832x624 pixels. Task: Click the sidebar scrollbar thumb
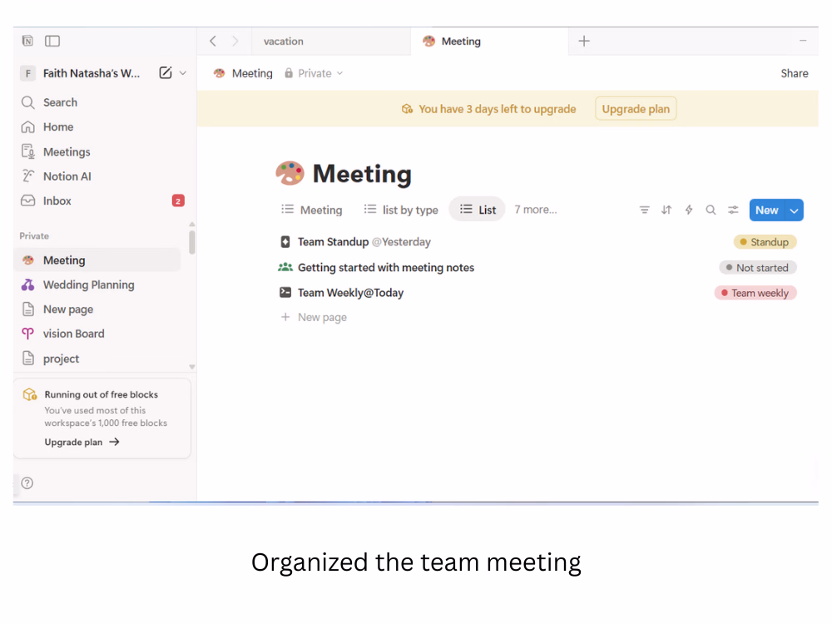[191, 242]
